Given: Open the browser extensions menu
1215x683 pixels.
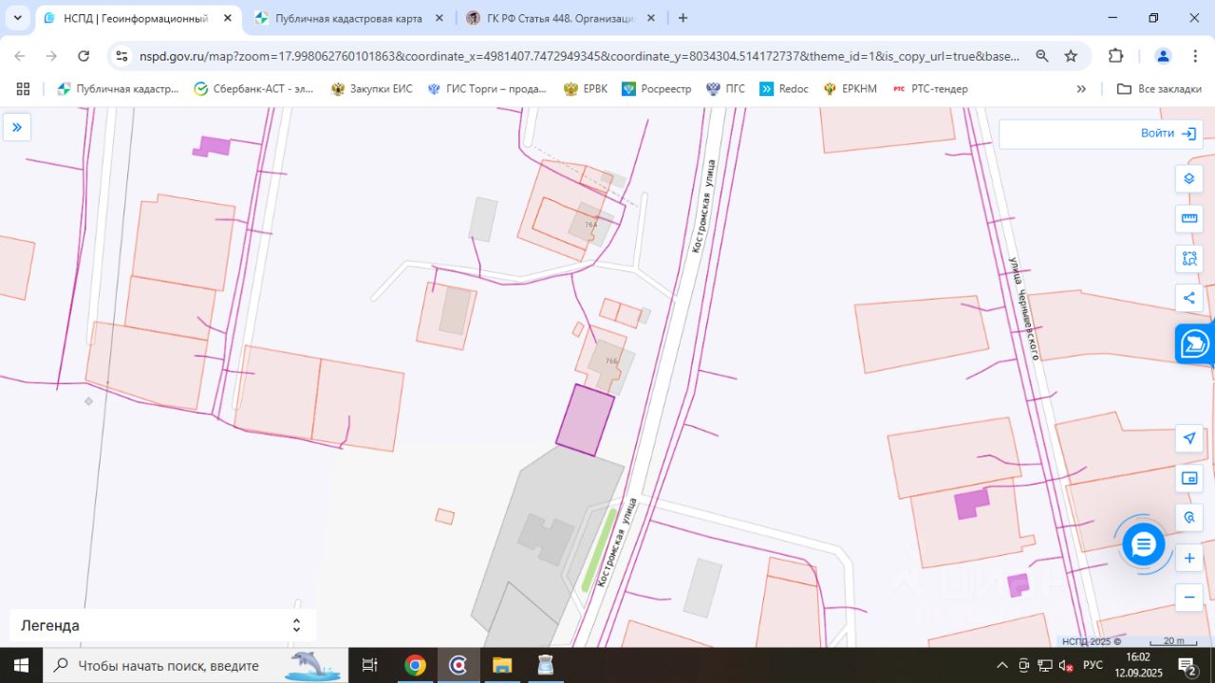Looking at the screenshot, I should [1116, 56].
